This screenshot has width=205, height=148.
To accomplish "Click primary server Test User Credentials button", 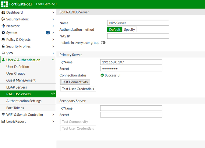I will click(x=78, y=89).
